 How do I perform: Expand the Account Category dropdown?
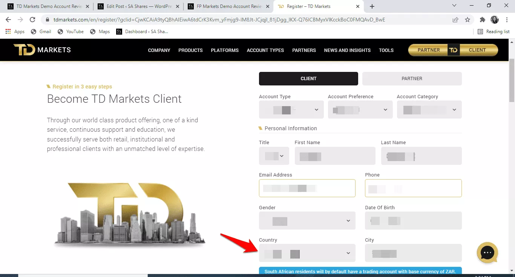point(429,110)
